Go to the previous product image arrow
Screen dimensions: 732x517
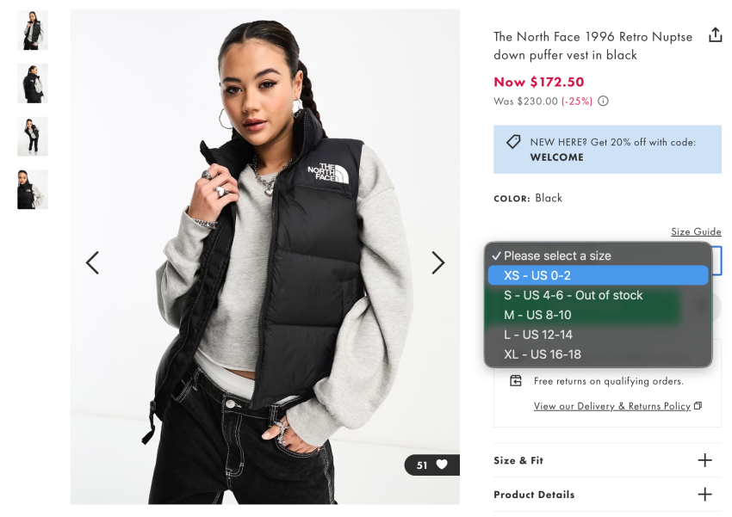click(x=92, y=262)
